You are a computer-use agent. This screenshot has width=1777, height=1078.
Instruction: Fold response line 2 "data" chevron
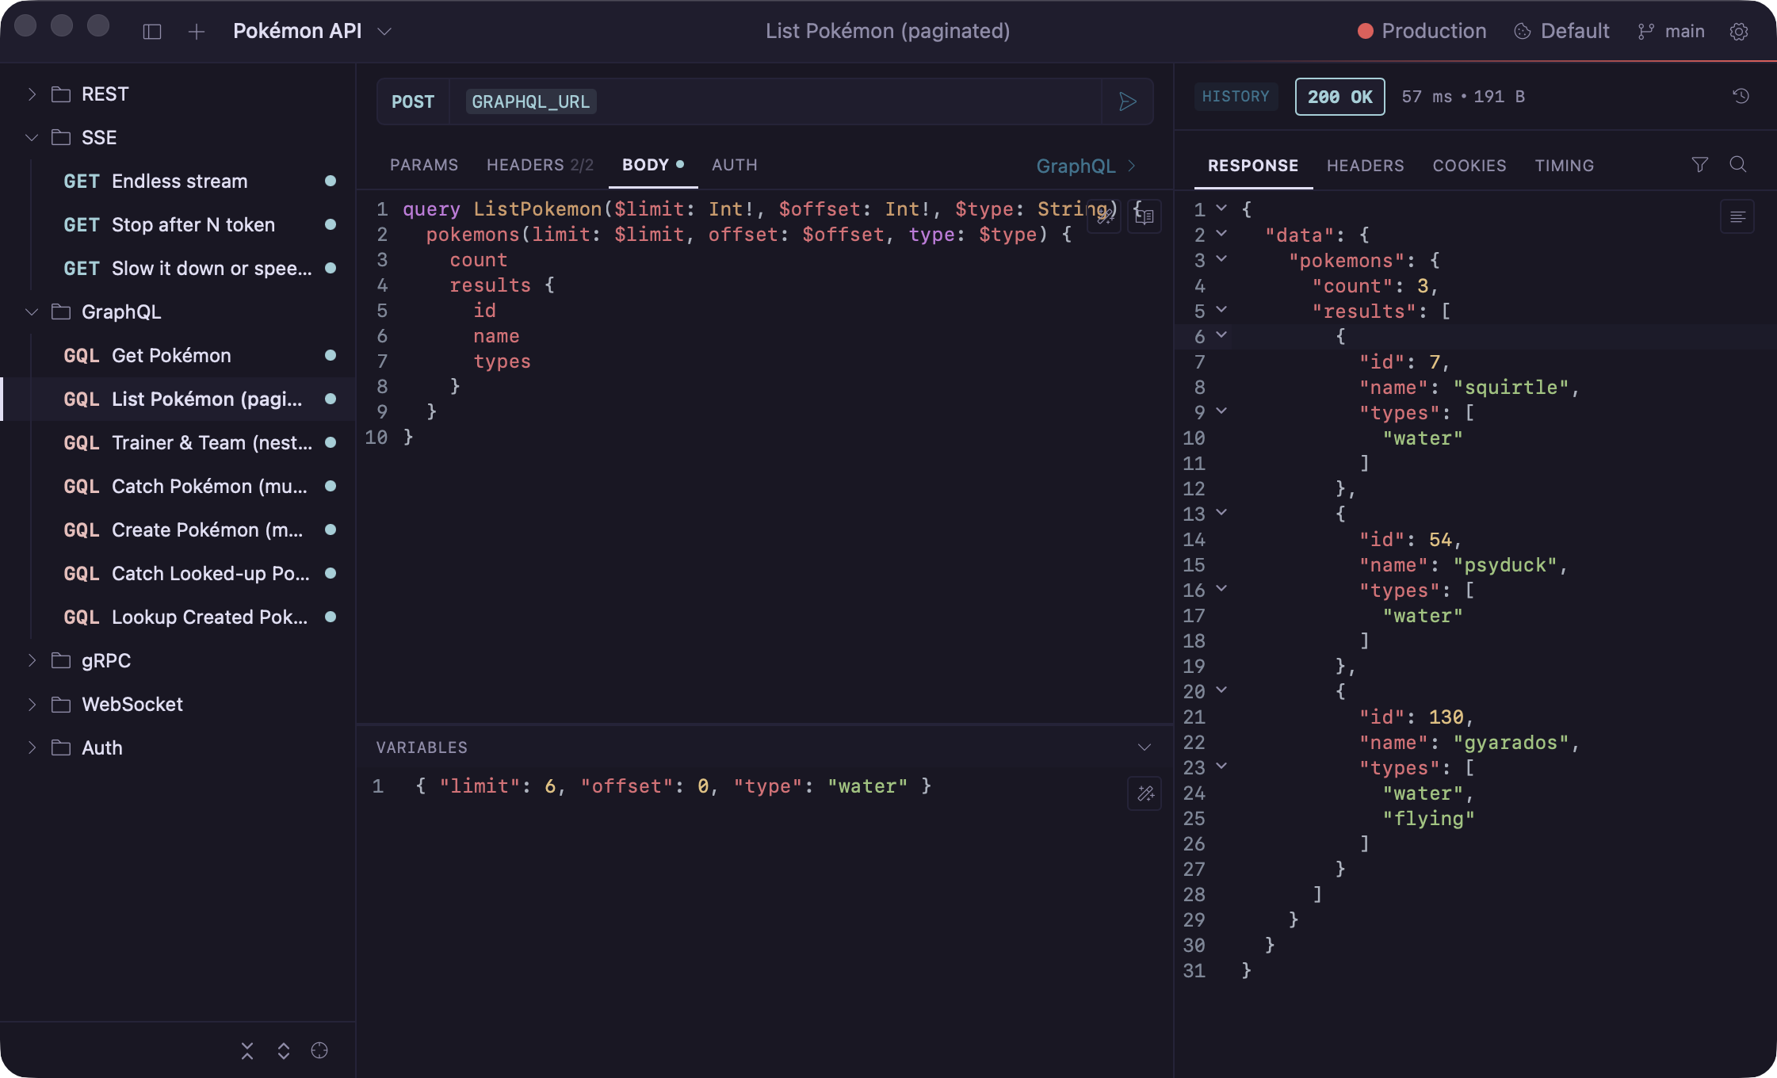coord(1221,234)
